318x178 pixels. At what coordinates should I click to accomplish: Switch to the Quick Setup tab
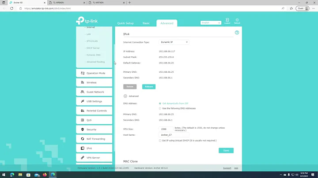tap(125, 23)
